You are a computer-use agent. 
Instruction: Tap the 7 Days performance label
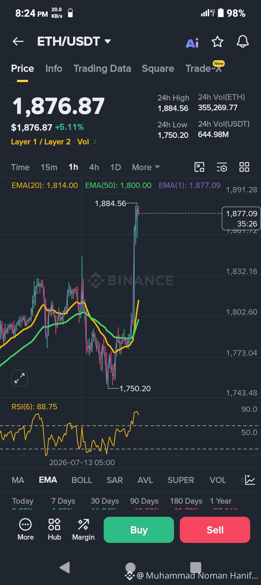63,501
